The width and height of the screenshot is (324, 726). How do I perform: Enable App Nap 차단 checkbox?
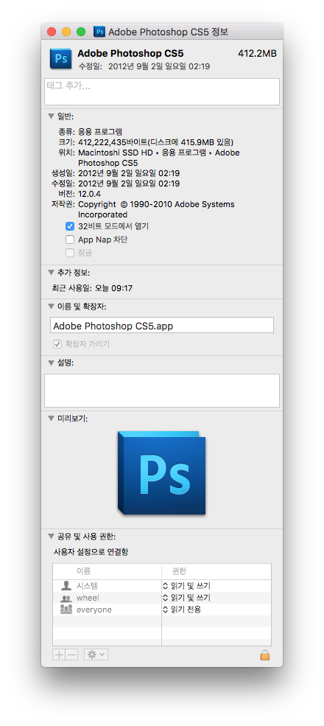(x=70, y=240)
